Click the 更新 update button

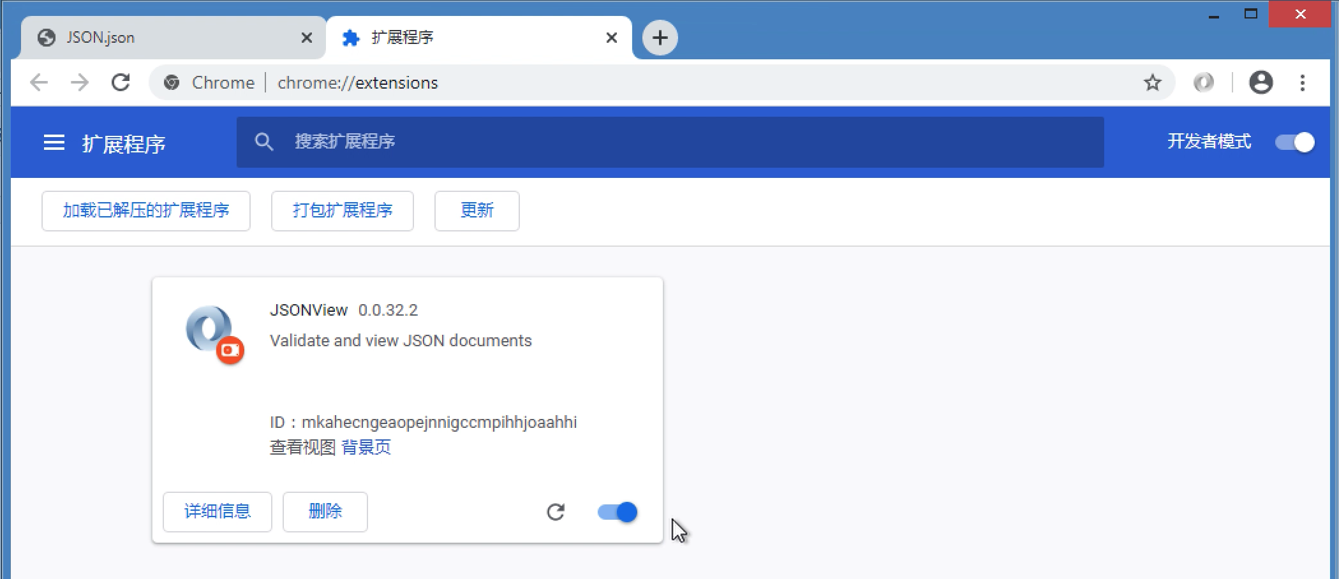point(477,210)
